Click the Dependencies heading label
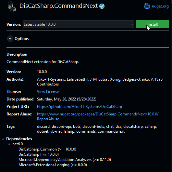 click(19, 139)
